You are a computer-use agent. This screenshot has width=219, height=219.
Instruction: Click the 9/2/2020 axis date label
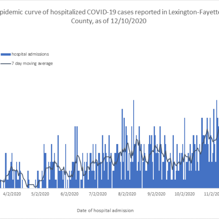pyautogui.click(x=156, y=194)
